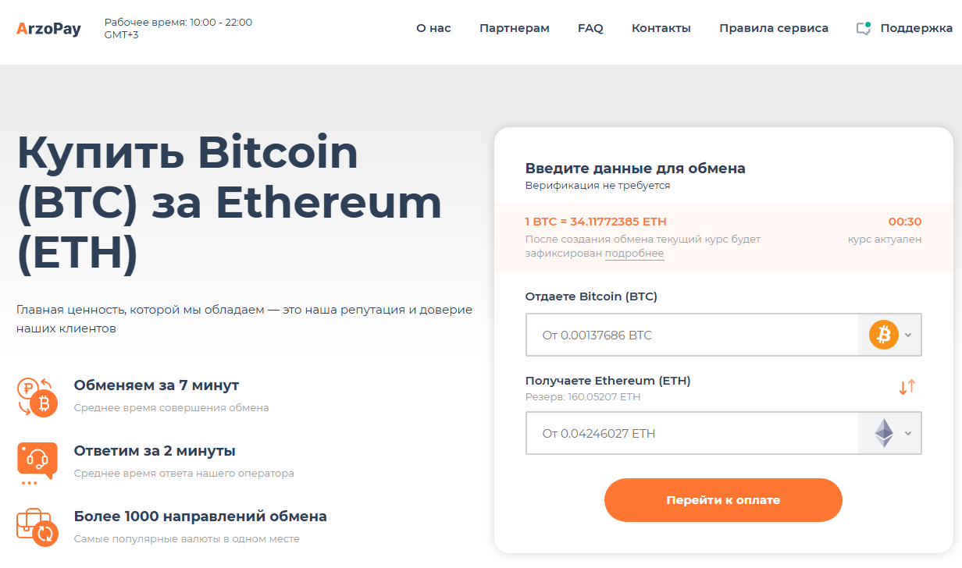962x568 pixels.
Task: Click the operator headset chat icon
Action: coord(37,461)
